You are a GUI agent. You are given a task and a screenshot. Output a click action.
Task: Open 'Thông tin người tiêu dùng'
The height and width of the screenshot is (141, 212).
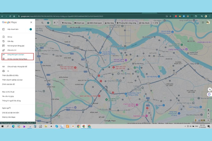11,101
